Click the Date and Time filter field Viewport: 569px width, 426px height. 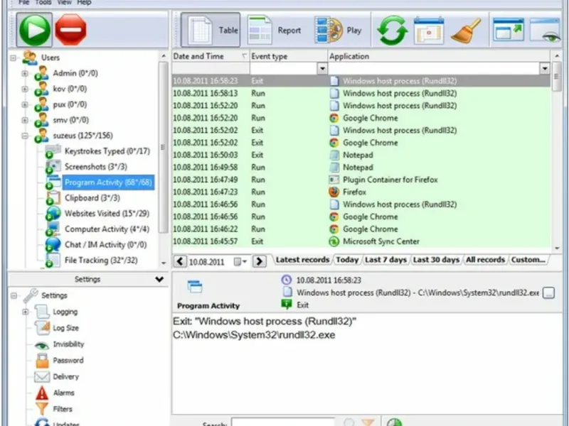click(x=211, y=68)
